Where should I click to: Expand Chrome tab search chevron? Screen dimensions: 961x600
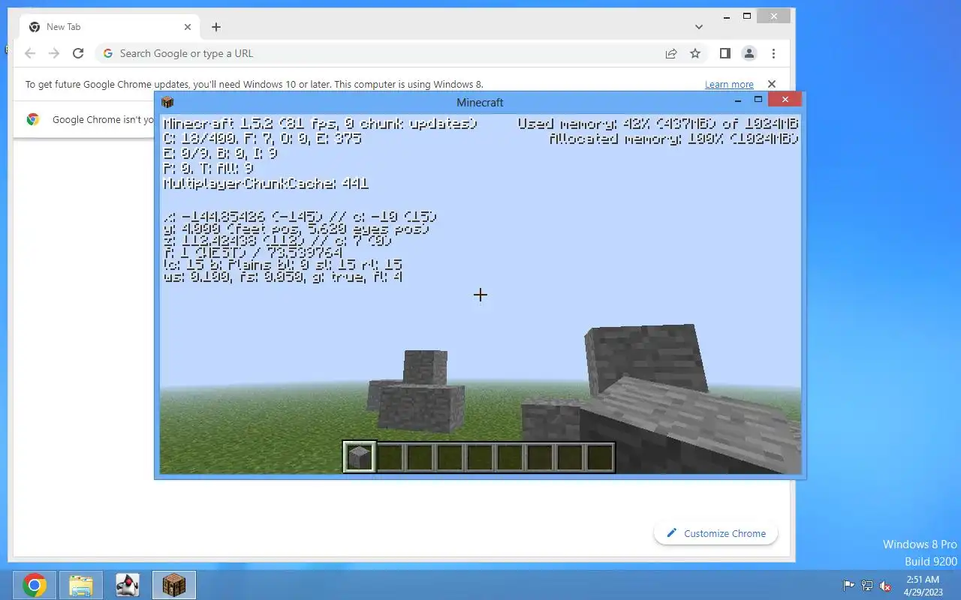(699, 27)
